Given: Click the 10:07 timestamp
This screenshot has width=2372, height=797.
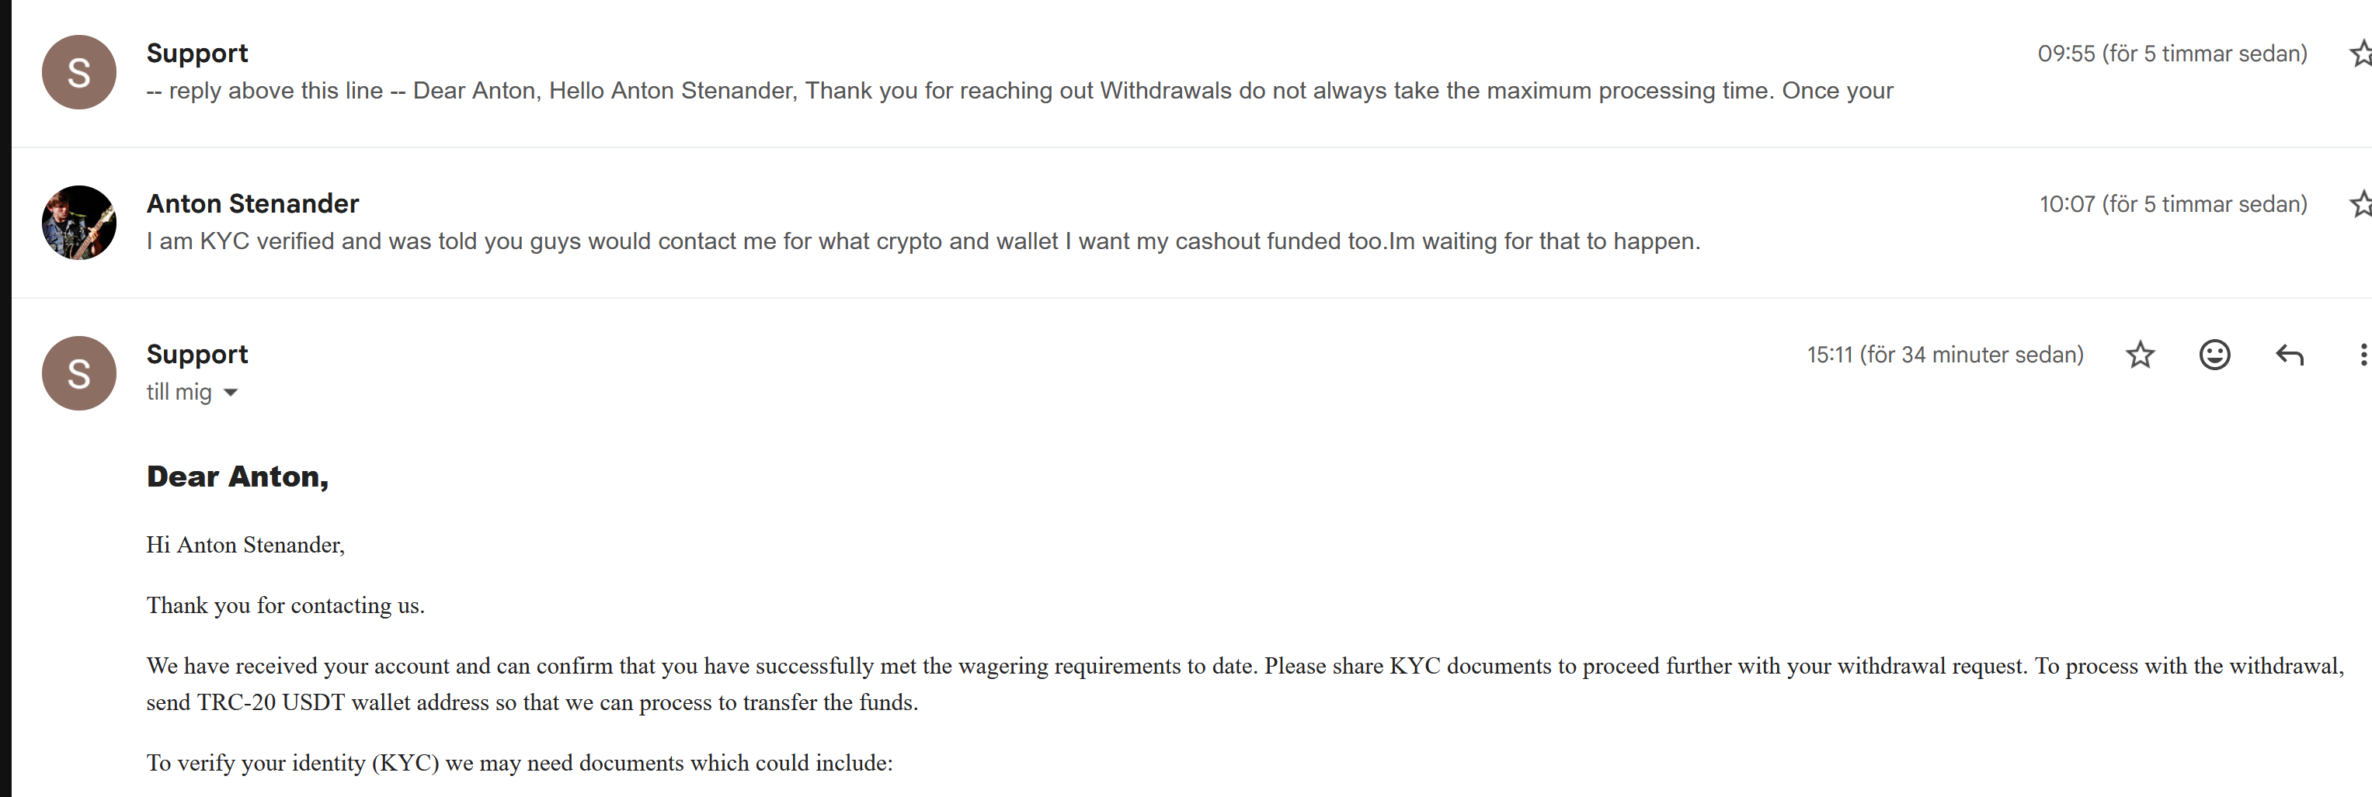Looking at the screenshot, I should point(2173,204).
